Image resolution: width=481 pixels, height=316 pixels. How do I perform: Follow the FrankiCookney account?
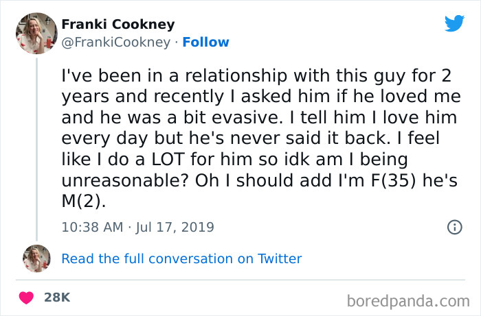[207, 42]
